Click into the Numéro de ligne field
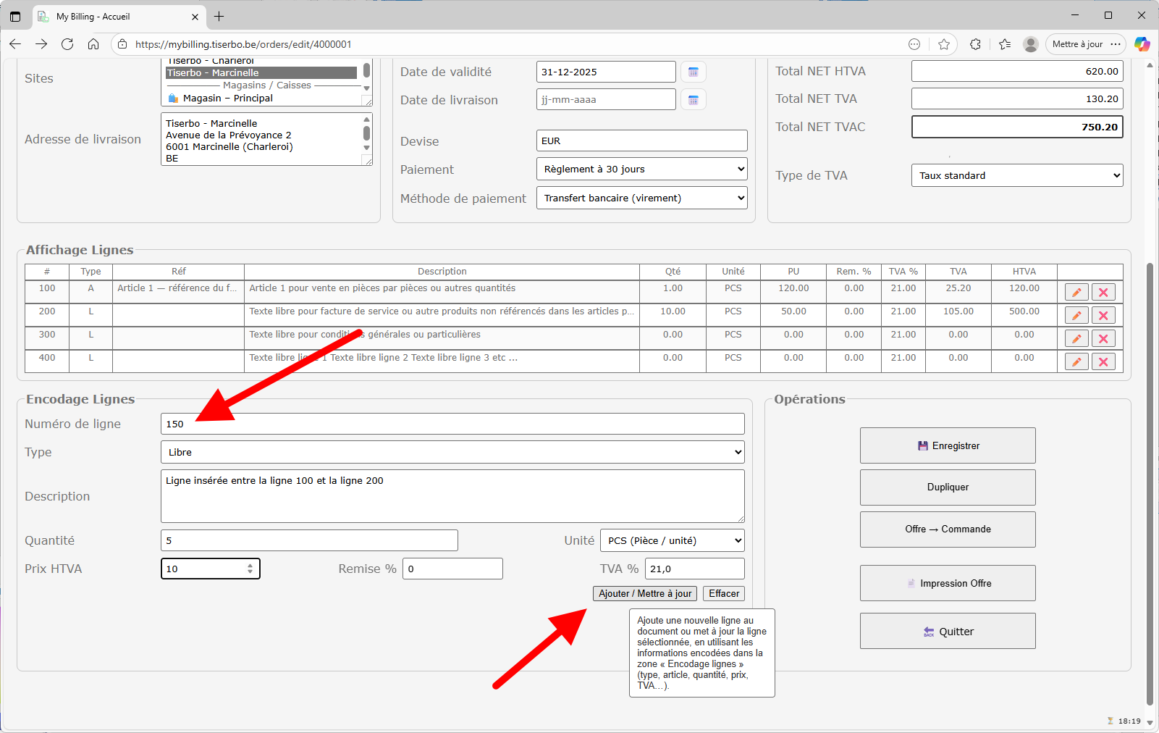Image resolution: width=1159 pixels, height=733 pixels. (452, 424)
